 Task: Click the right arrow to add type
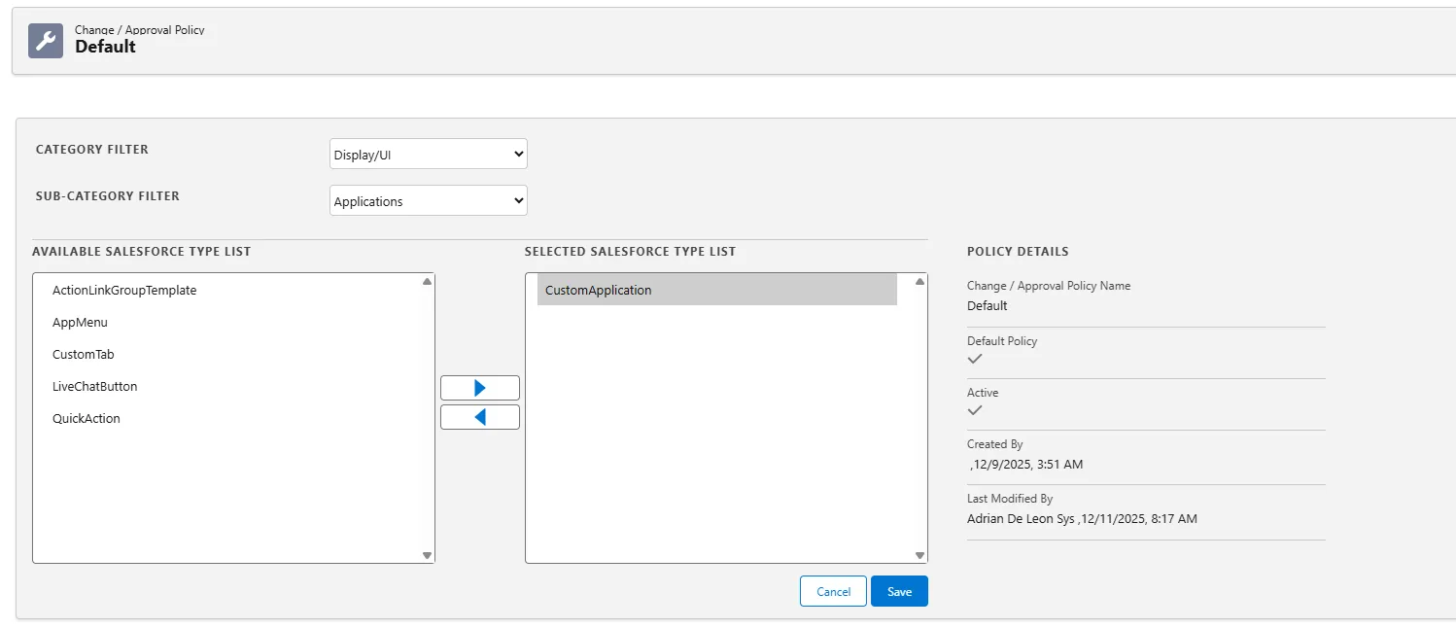pos(479,388)
